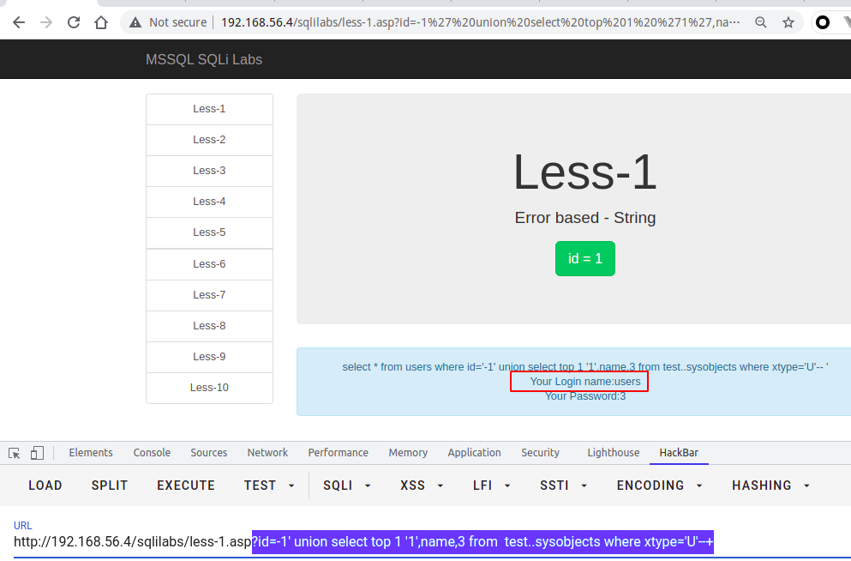Expand the HackBar ENCODING dropdown
The height and width of the screenshot is (561, 851).
pyautogui.click(x=659, y=486)
